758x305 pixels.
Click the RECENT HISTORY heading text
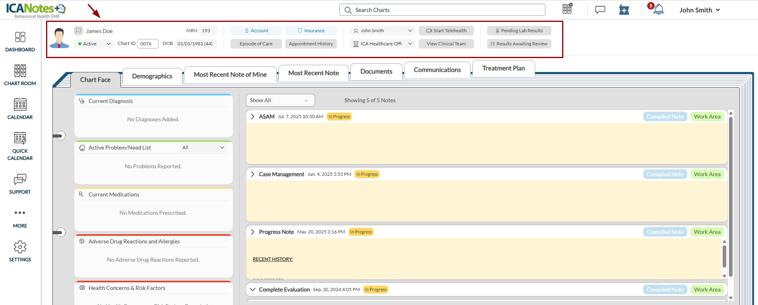[x=273, y=259]
